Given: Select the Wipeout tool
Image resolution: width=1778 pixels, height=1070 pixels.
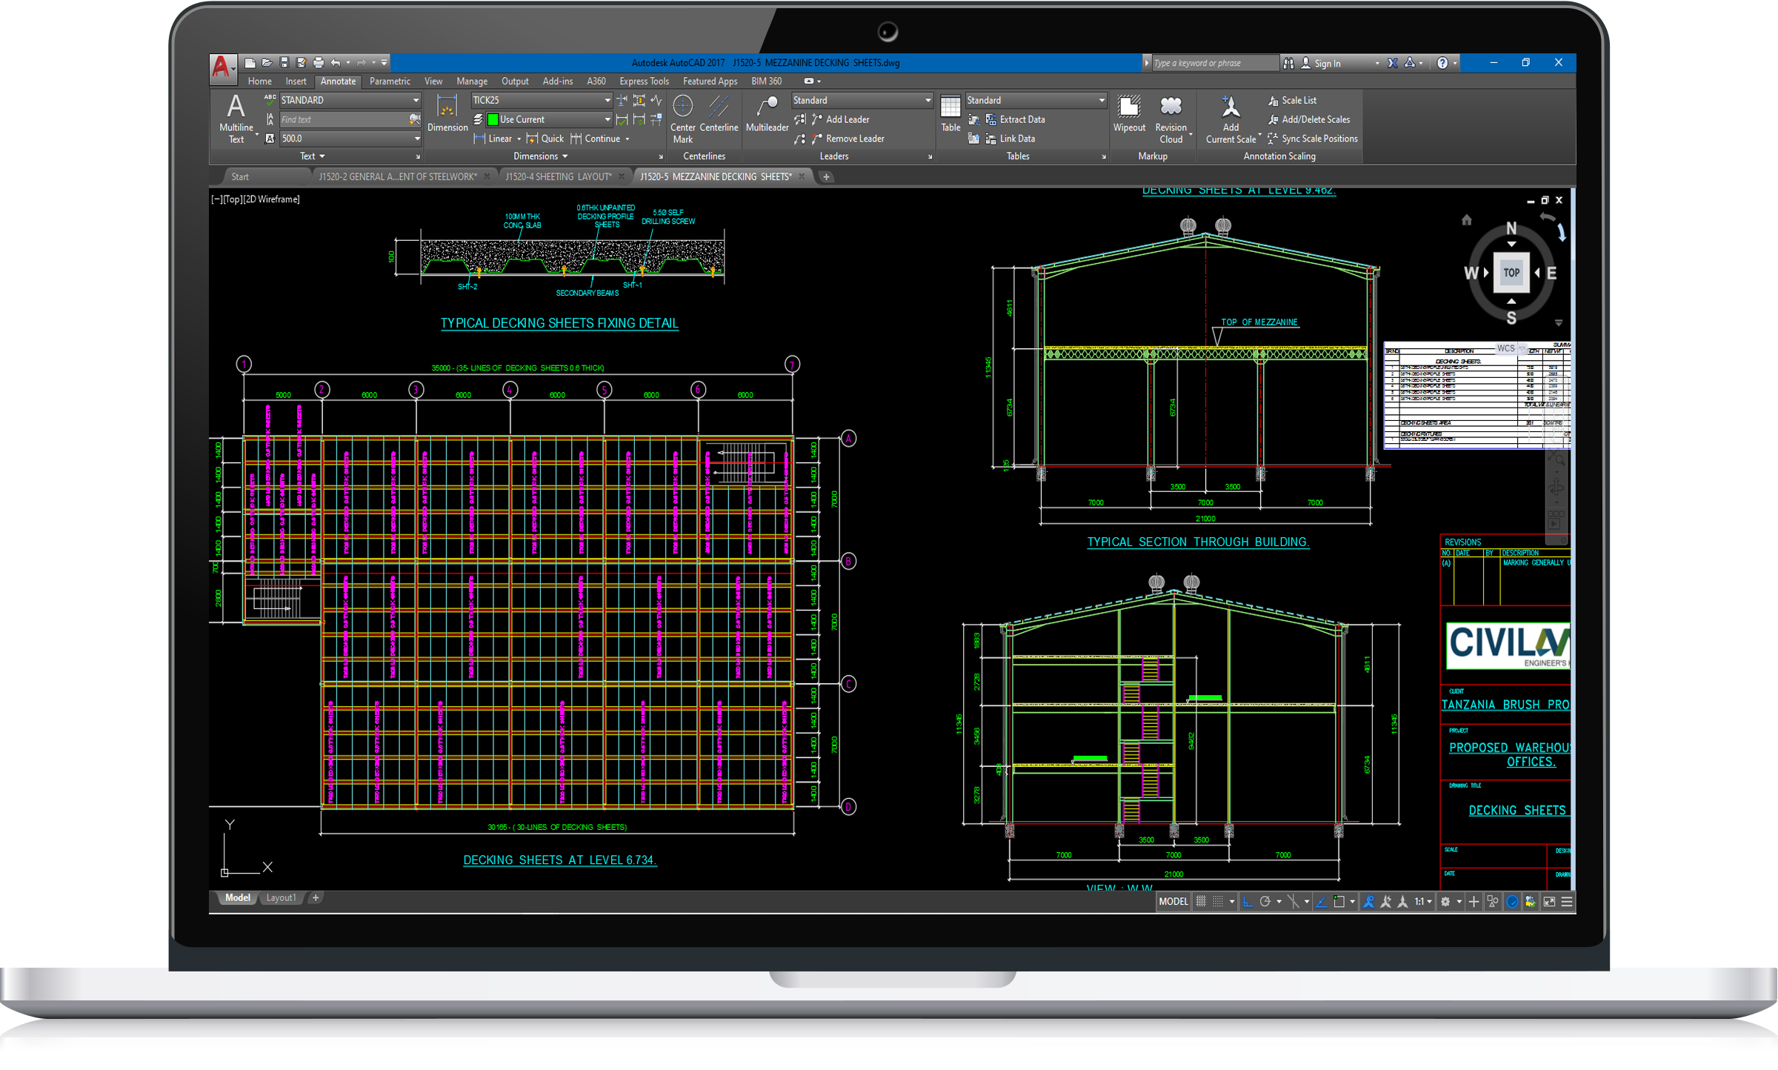Looking at the screenshot, I should click(1129, 113).
